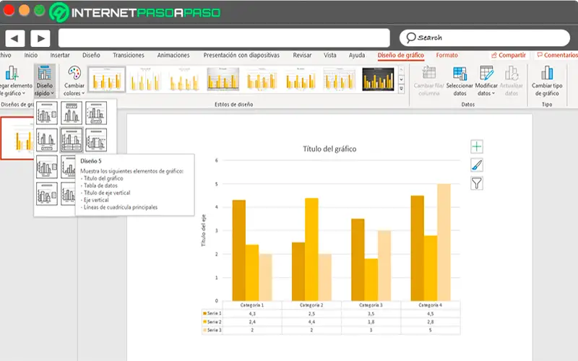Select the Título del gráfico chart title

point(329,149)
